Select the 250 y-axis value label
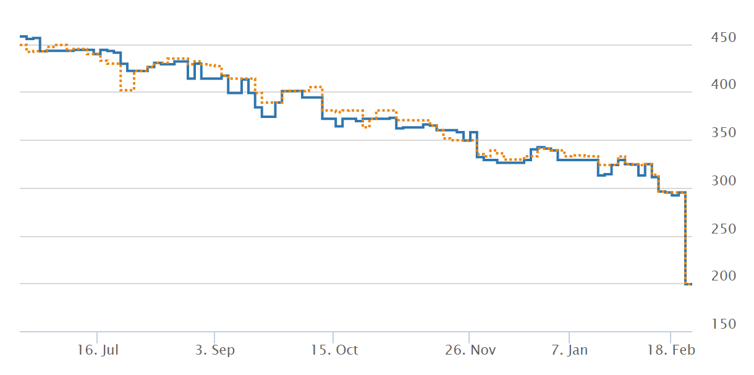The width and height of the screenshot is (754, 375). (x=723, y=229)
